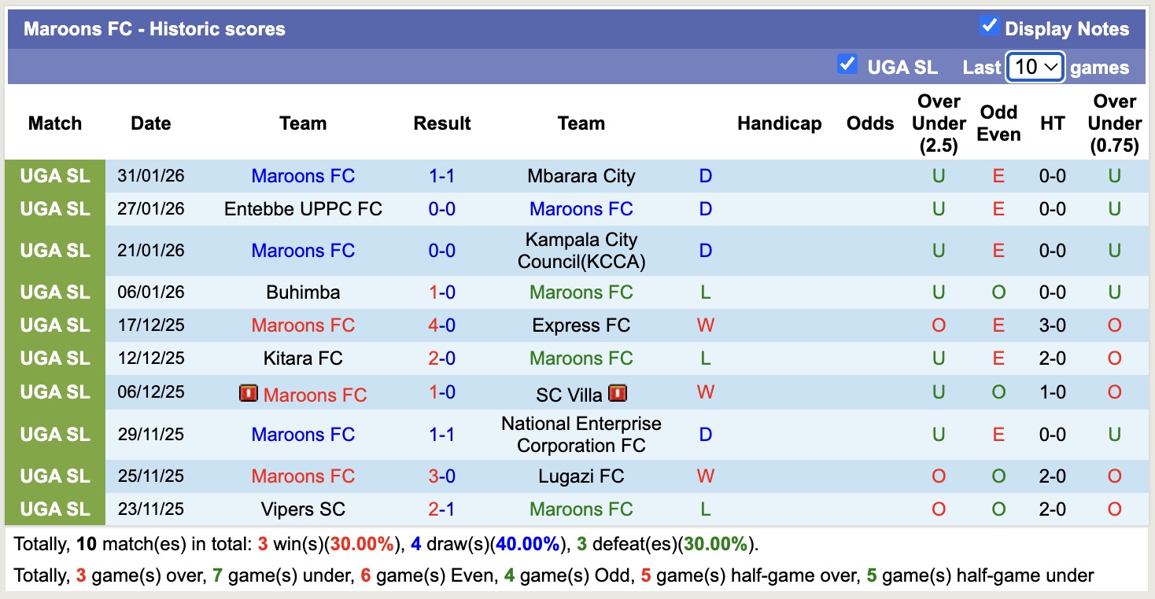This screenshot has width=1155, height=599.
Task: Open National Enterprise Corporation FC link
Action: [581, 435]
